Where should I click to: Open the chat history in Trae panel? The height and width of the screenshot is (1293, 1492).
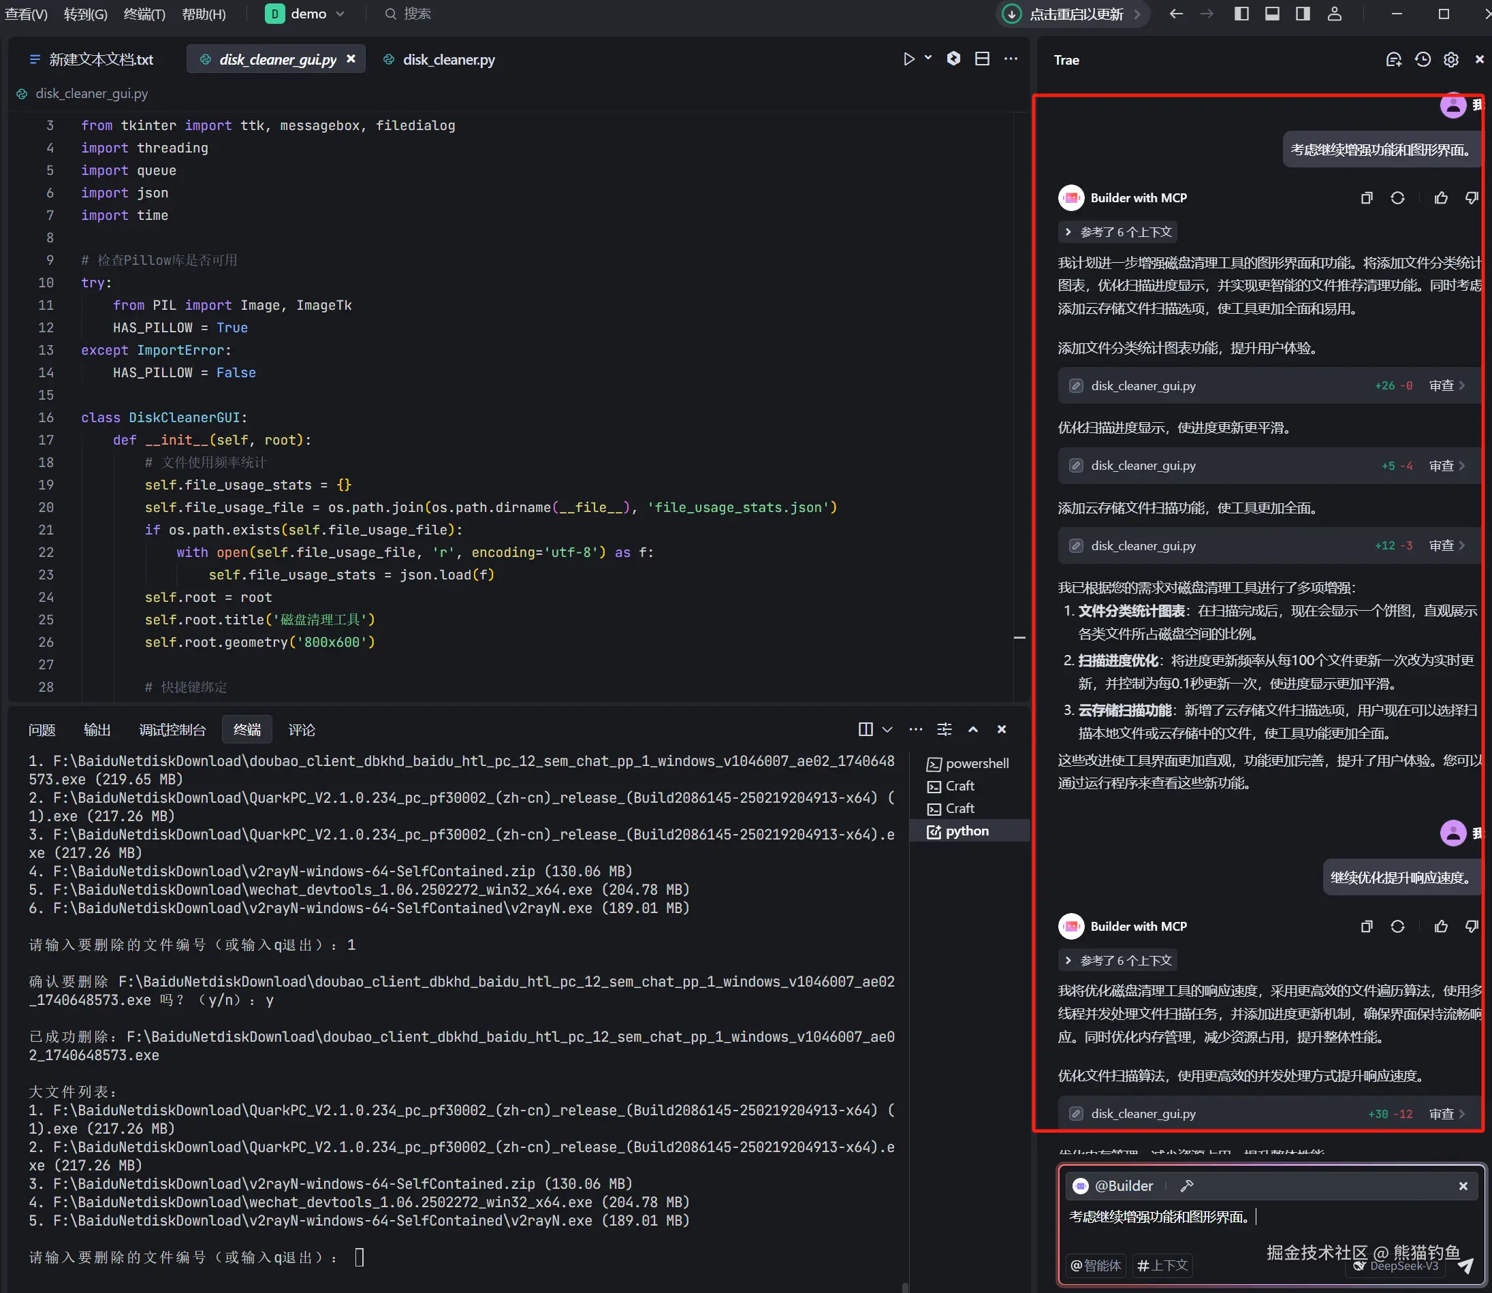point(1422,60)
